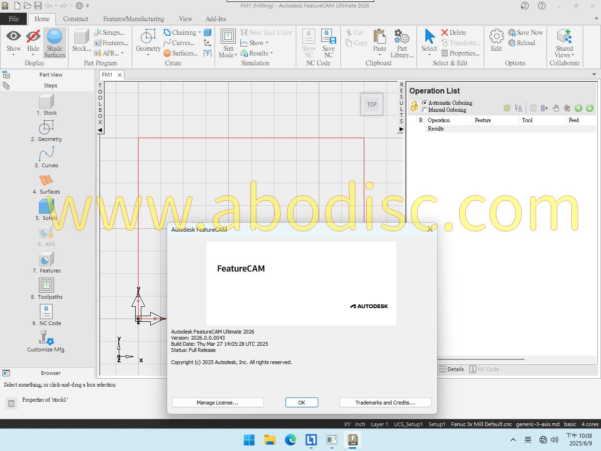Switch to Details tab below Operation List
Viewport: 601px width, 451px height.
452,369
